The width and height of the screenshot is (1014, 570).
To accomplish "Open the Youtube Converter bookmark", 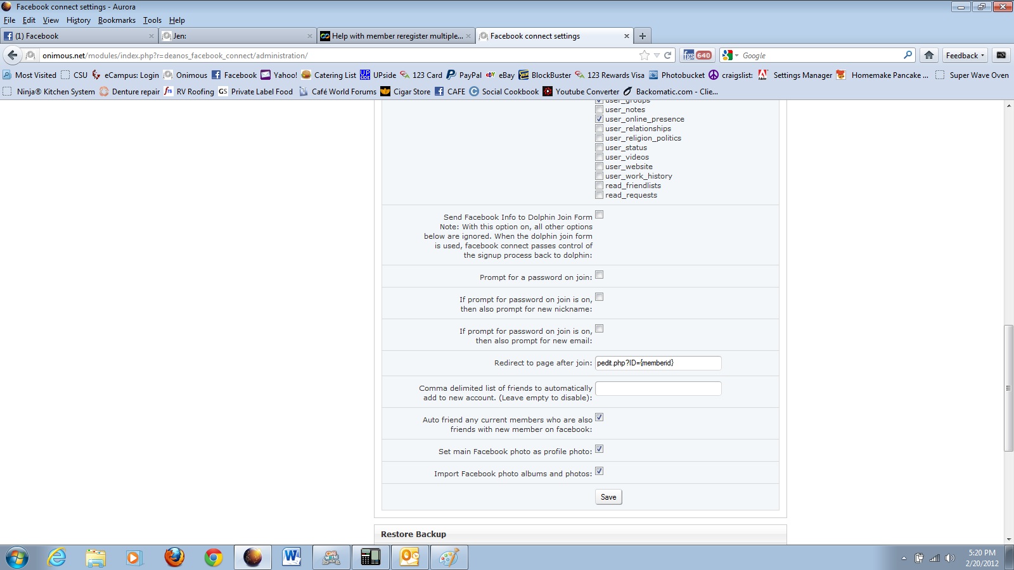I will 581,91.
